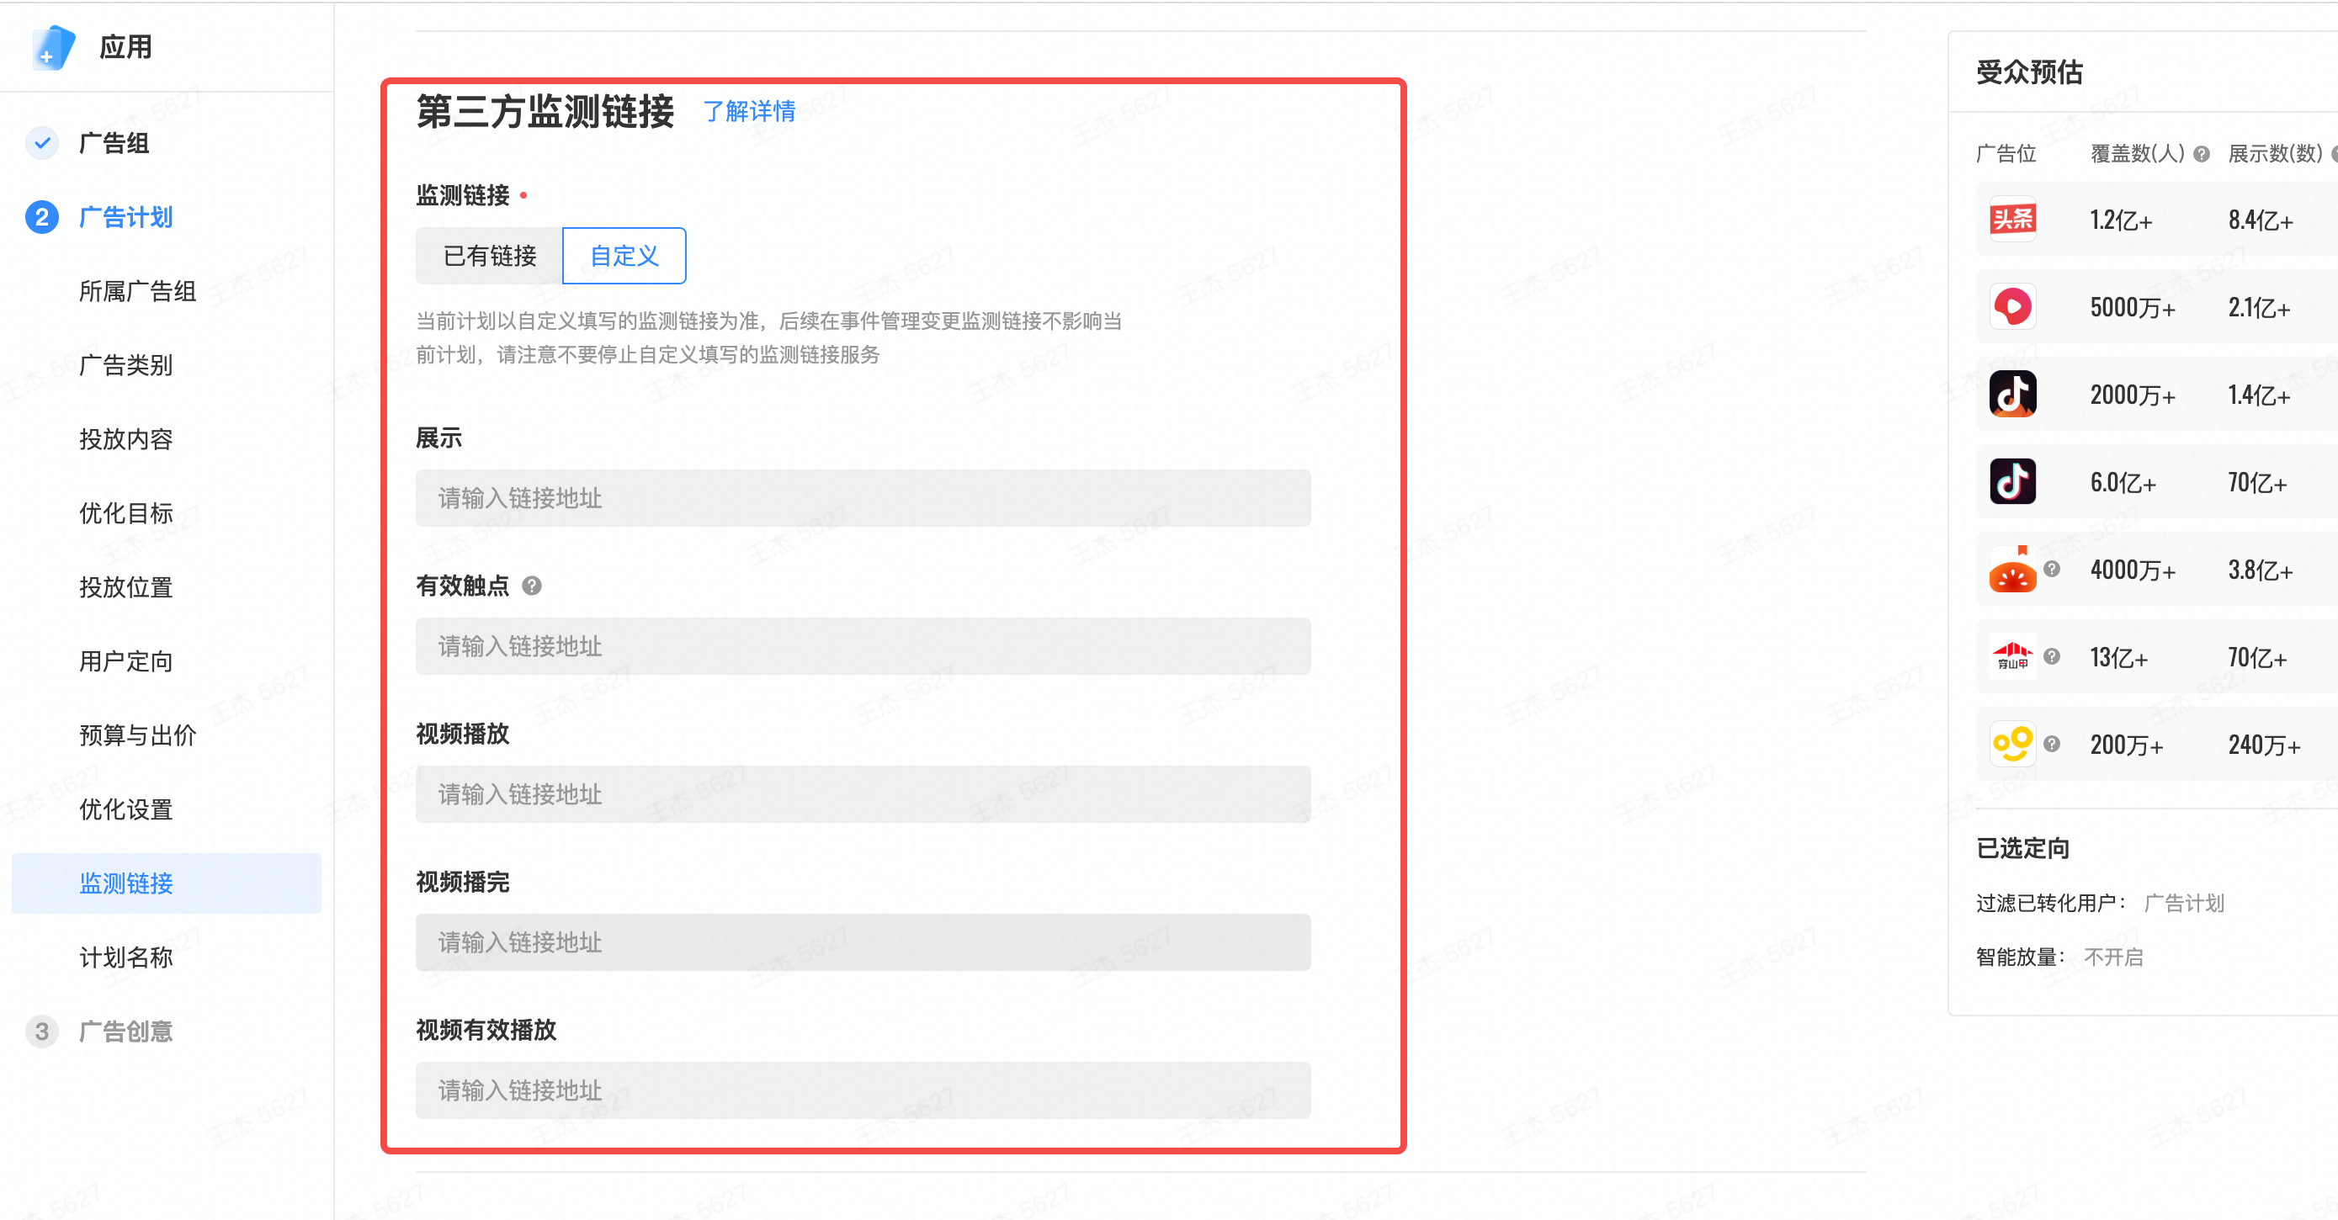
Task: Go to step 3 广告创意
Action: coord(125,1032)
